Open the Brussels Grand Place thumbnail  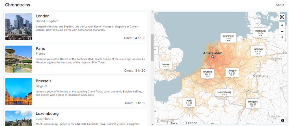pyautogui.click(x=19, y=92)
